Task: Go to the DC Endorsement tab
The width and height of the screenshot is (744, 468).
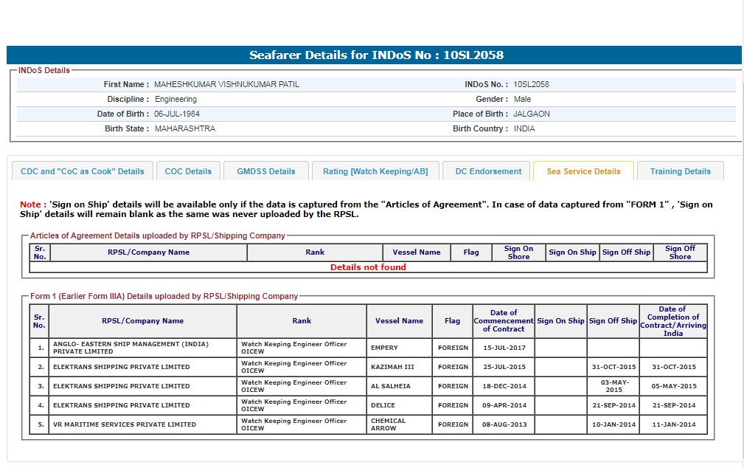Action: point(488,171)
